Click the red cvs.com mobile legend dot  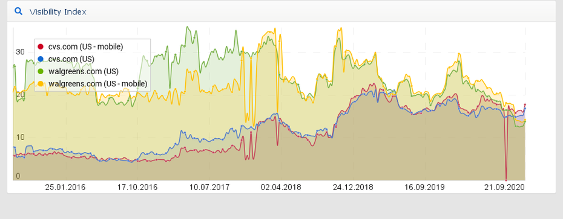point(41,46)
